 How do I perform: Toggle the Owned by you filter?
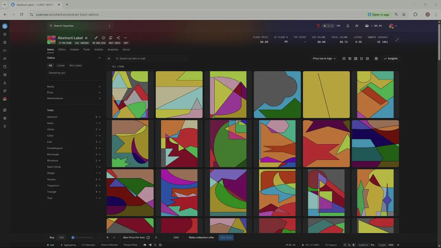[57, 73]
